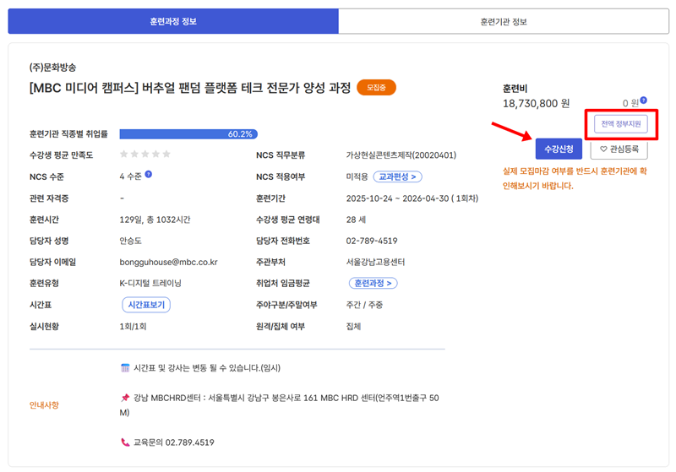Switch to the 훈련과정 정보 tab
Screen dimensions: 676x472
(x=173, y=21)
